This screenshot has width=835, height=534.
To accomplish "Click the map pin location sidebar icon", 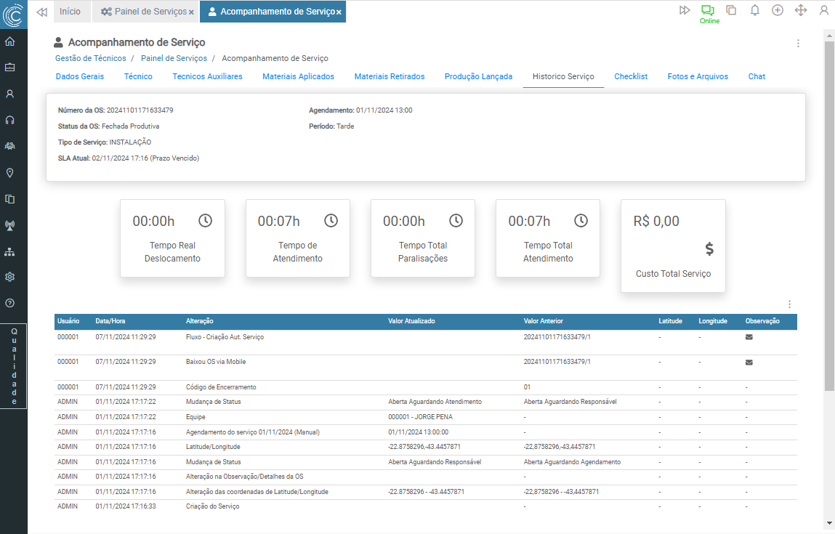I will click(x=10, y=173).
